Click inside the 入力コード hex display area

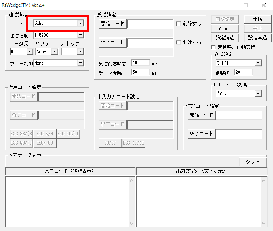coord(67,202)
